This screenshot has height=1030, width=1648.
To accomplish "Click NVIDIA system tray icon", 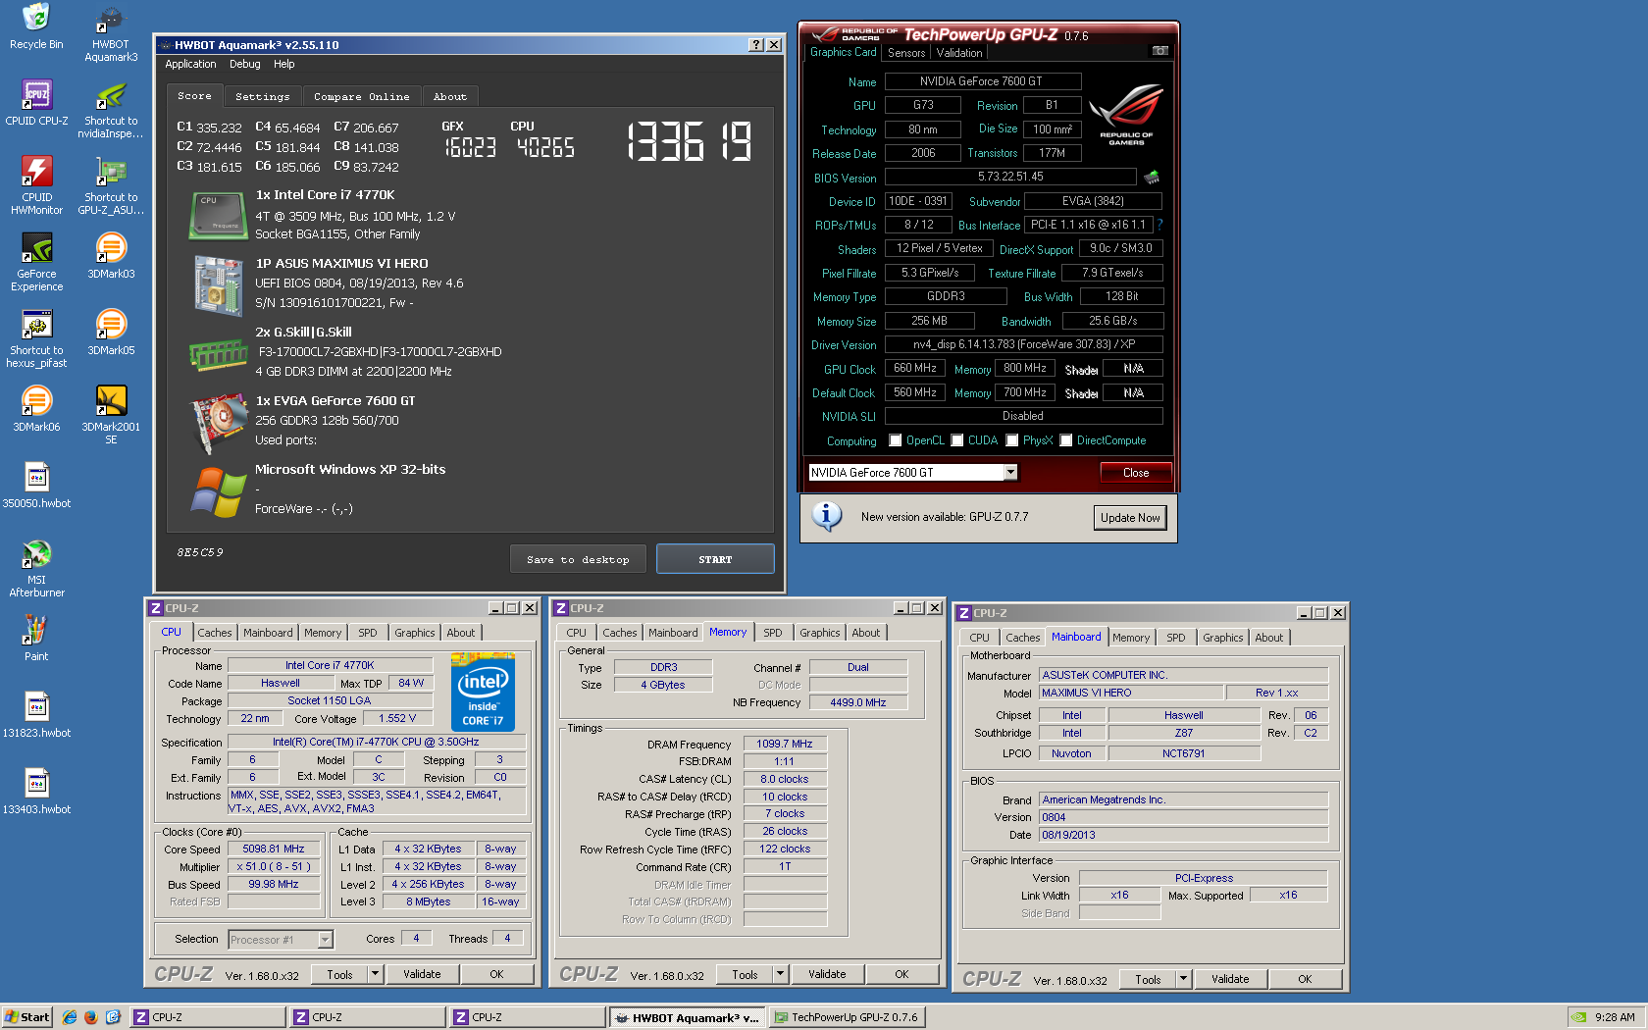I will pos(1578,1017).
